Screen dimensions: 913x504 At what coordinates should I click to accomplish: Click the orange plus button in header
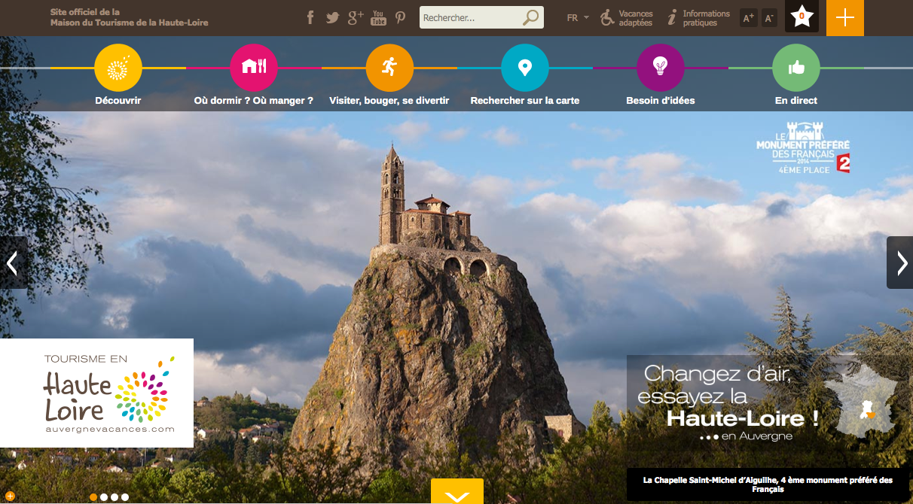(x=845, y=17)
